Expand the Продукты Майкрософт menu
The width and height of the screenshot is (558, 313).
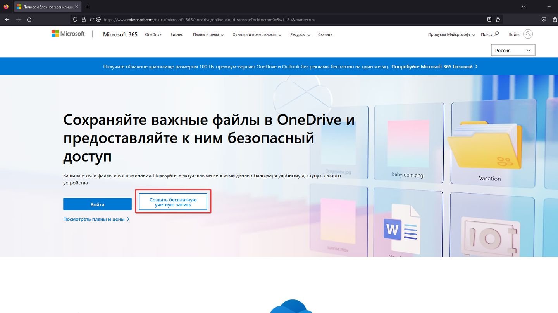[x=452, y=34]
